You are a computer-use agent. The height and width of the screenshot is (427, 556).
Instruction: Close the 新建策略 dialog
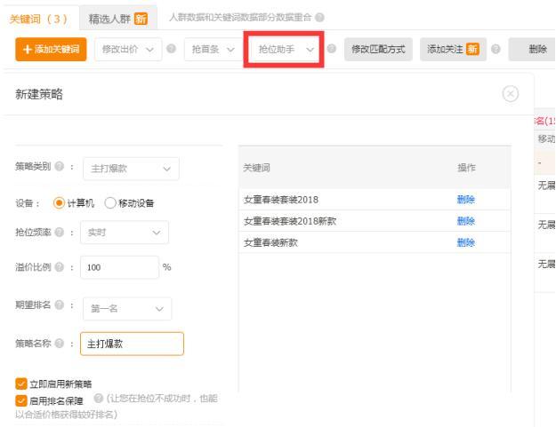pyautogui.click(x=510, y=93)
